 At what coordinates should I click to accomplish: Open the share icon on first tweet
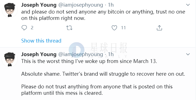(159, 28)
